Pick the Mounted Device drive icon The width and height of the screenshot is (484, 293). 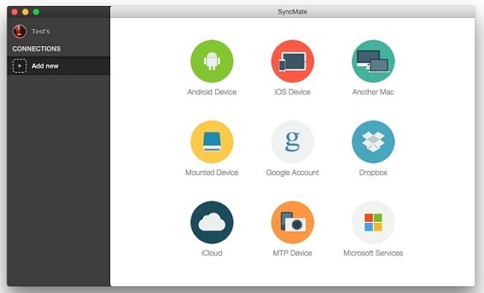(x=211, y=141)
